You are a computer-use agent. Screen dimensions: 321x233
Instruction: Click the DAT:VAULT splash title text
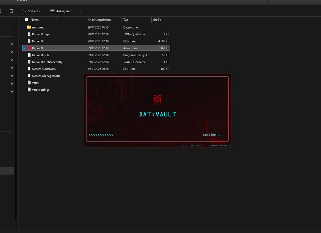point(157,114)
